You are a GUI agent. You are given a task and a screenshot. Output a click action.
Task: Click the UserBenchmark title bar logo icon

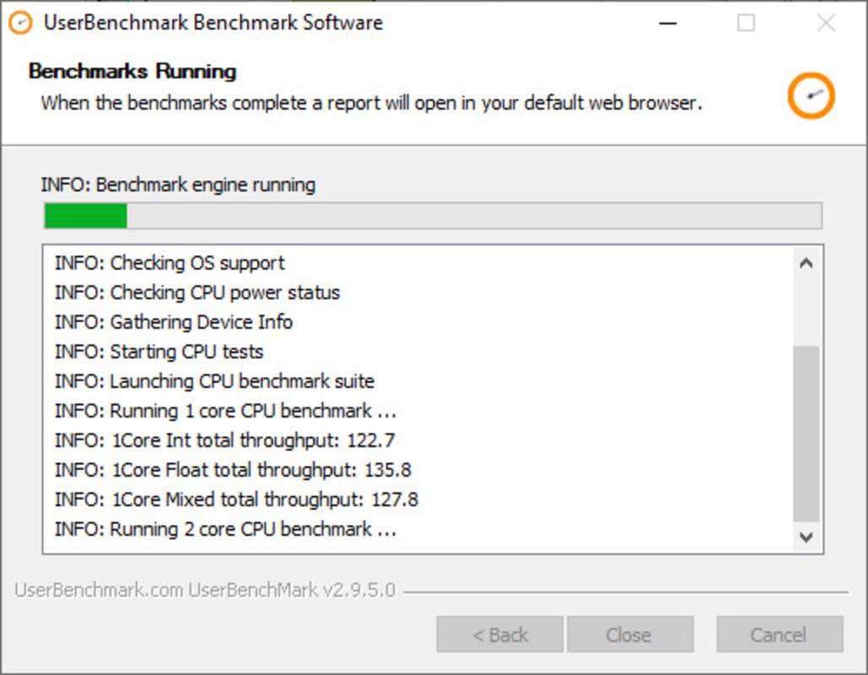[20, 23]
